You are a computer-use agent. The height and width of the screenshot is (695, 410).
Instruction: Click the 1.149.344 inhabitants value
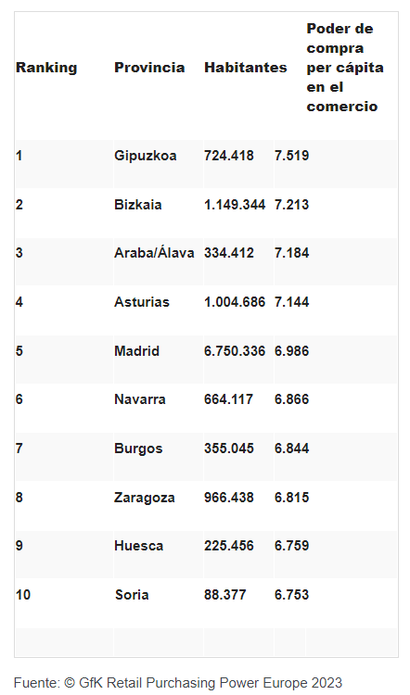(235, 205)
